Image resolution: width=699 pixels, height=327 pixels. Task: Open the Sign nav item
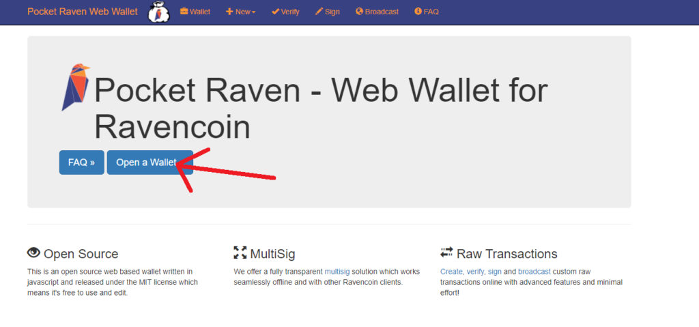tap(327, 12)
